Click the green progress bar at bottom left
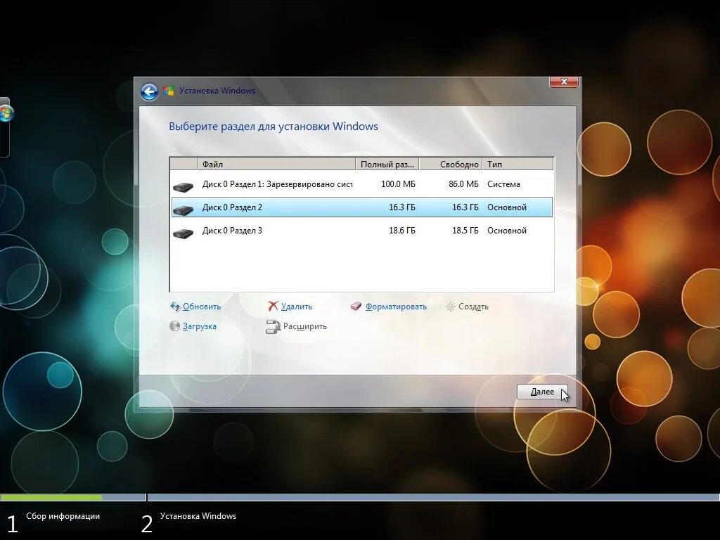Screen dimensions: 720x540 coord(53,497)
